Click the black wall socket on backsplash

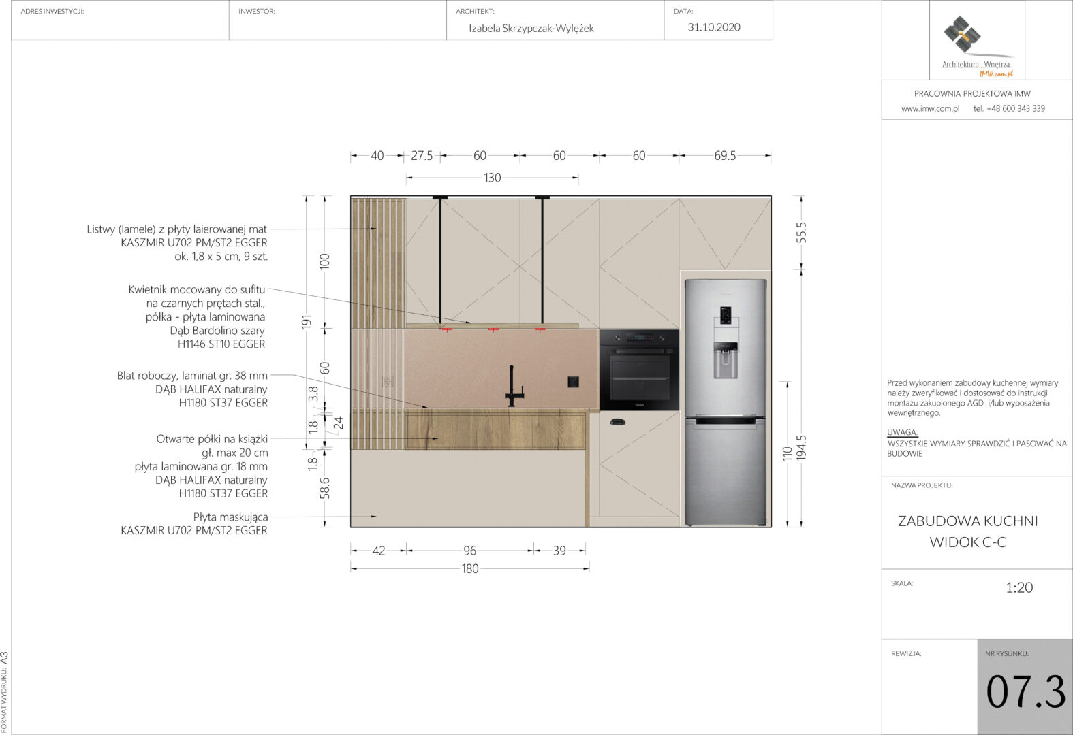click(x=574, y=382)
